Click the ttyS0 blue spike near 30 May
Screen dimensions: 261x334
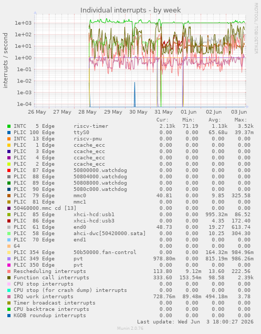134,94
